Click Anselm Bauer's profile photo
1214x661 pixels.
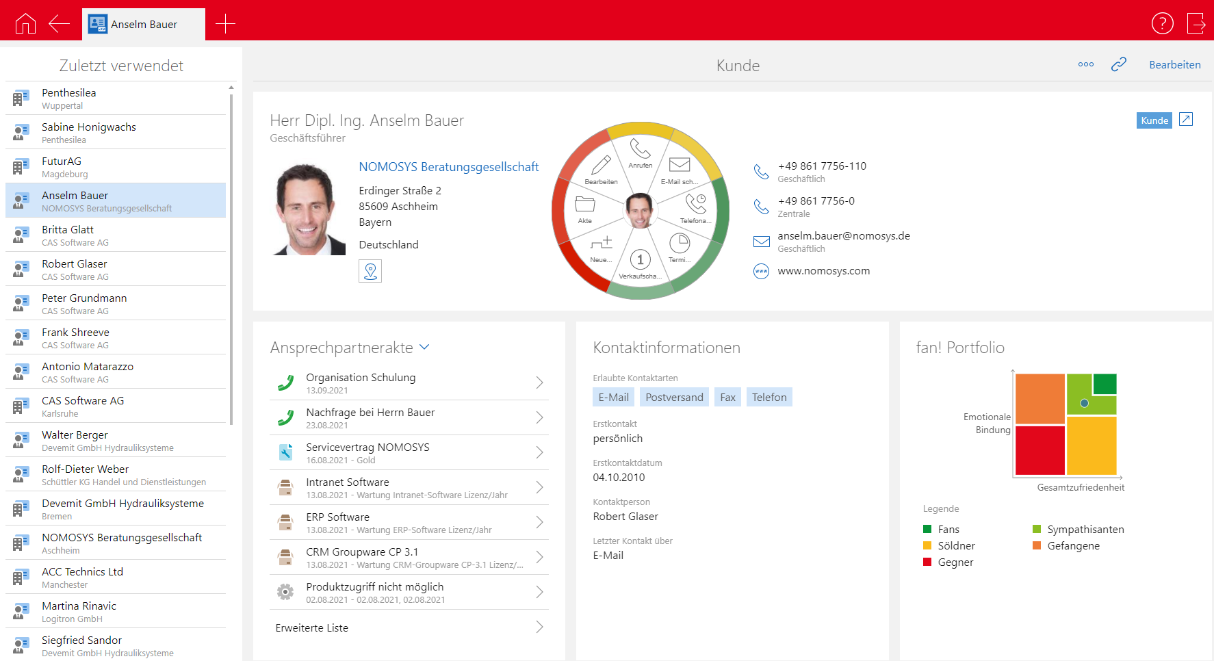pos(309,209)
